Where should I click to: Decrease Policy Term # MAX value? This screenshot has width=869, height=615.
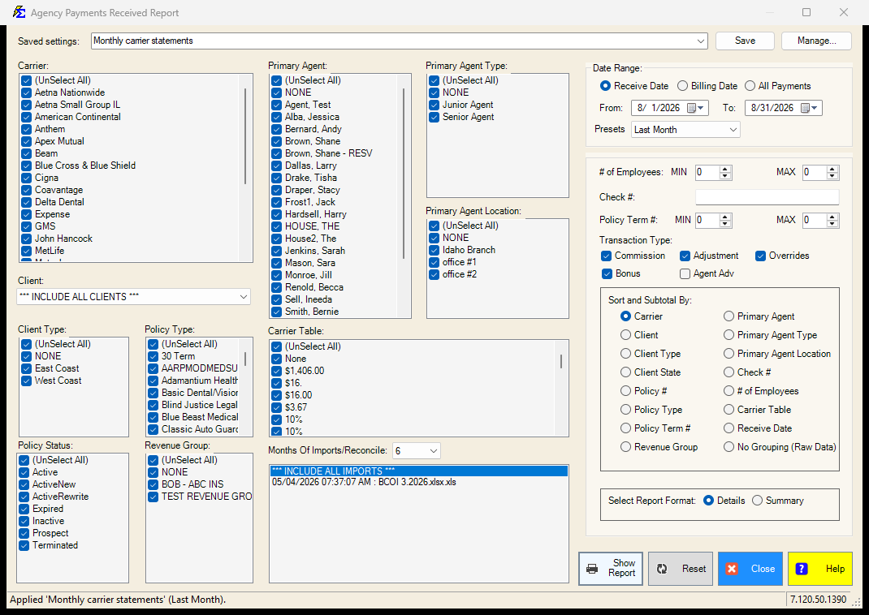832,224
